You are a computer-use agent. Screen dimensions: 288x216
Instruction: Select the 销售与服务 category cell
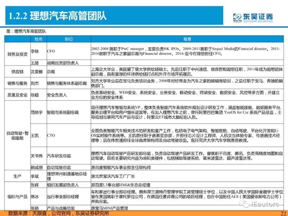[17, 83]
